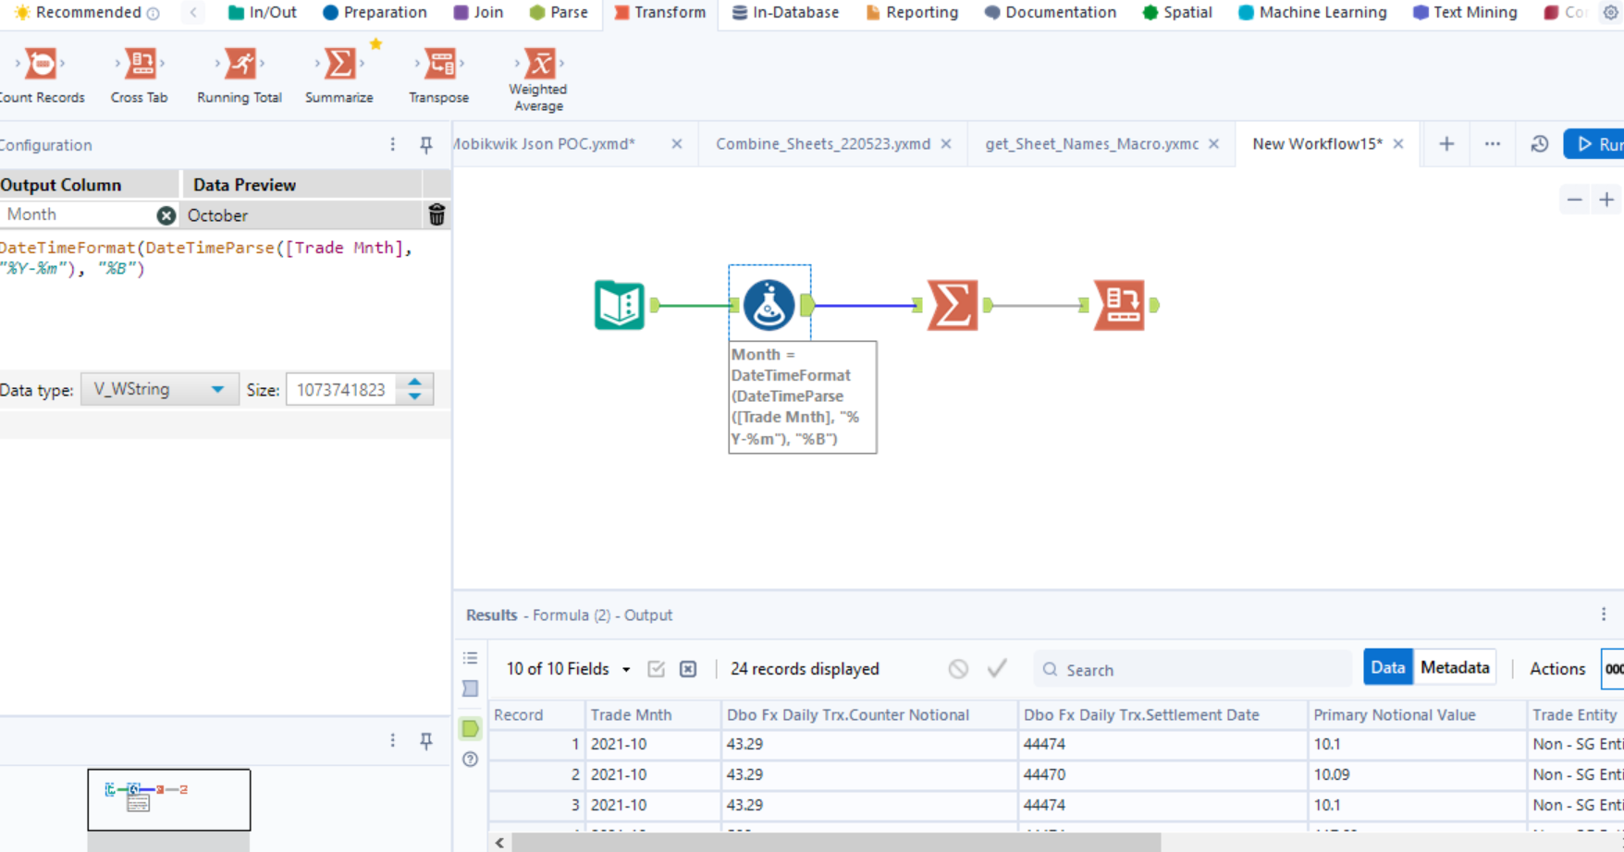
Task: Zoom in on the canvas
Action: tap(1606, 200)
